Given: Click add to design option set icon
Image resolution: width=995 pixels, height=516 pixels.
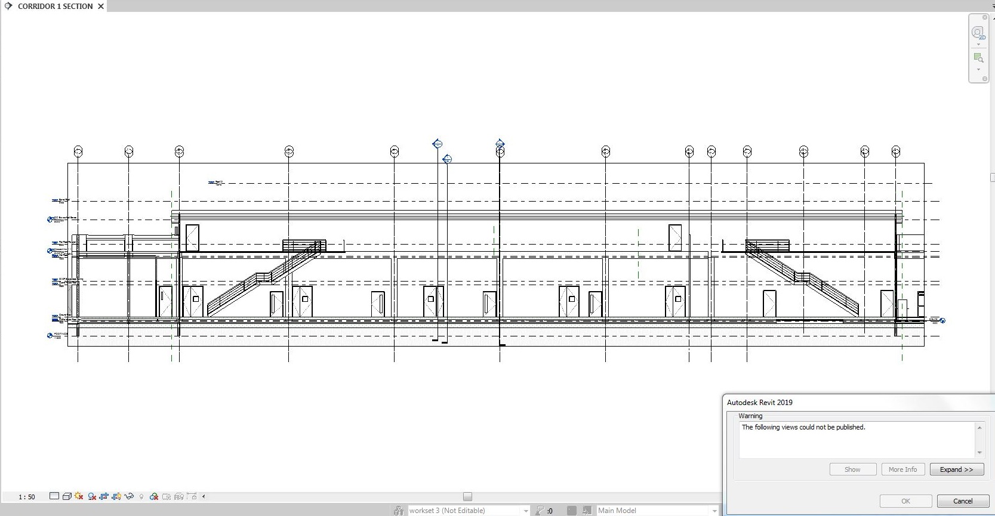Looking at the screenshot, I should pos(587,511).
